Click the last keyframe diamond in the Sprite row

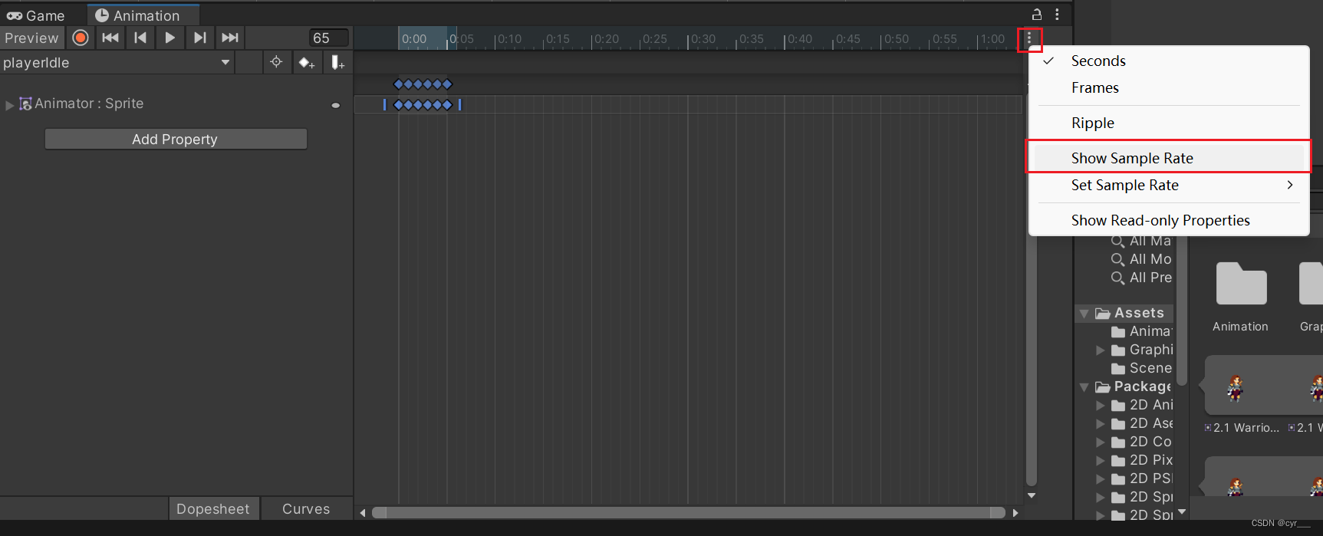[448, 105]
